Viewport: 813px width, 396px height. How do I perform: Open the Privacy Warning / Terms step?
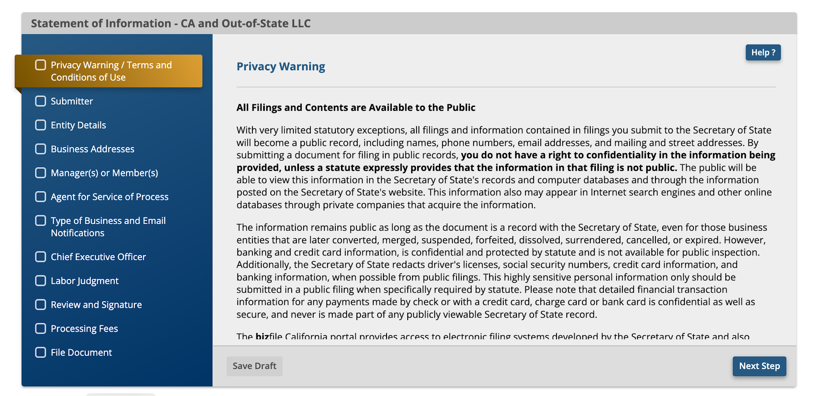point(109,71)
